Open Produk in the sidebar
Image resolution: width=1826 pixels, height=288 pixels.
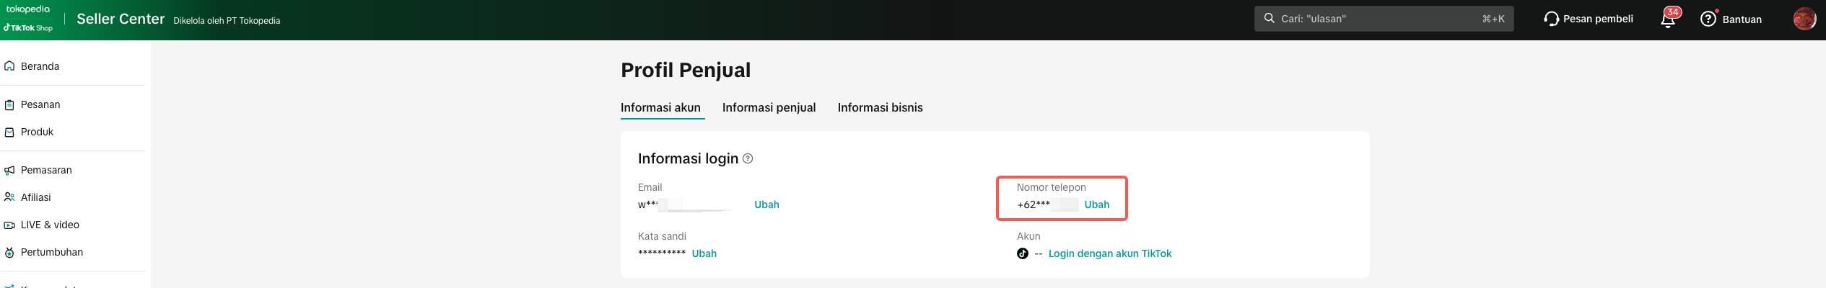(x=37, y=132)
